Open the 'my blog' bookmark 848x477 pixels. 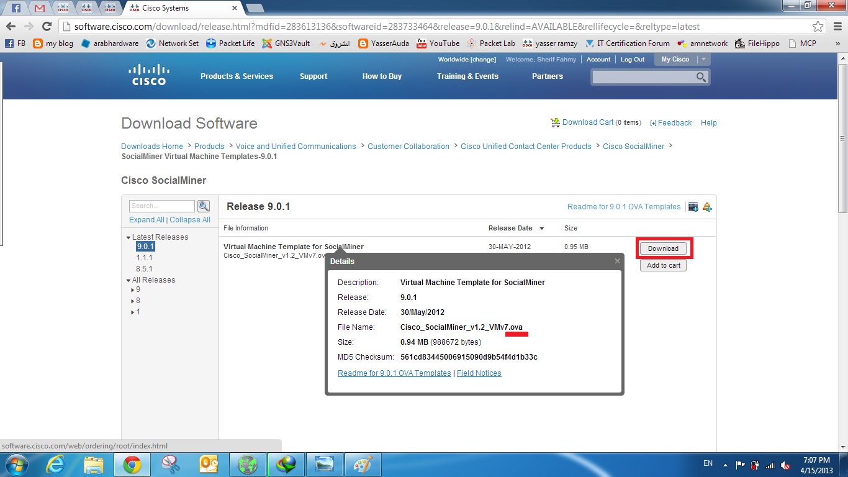coord(53,43)
